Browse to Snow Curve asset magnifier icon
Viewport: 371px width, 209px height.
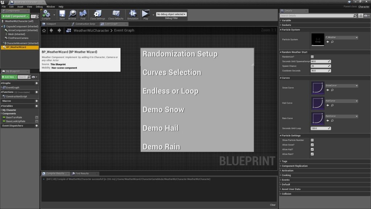332,90
